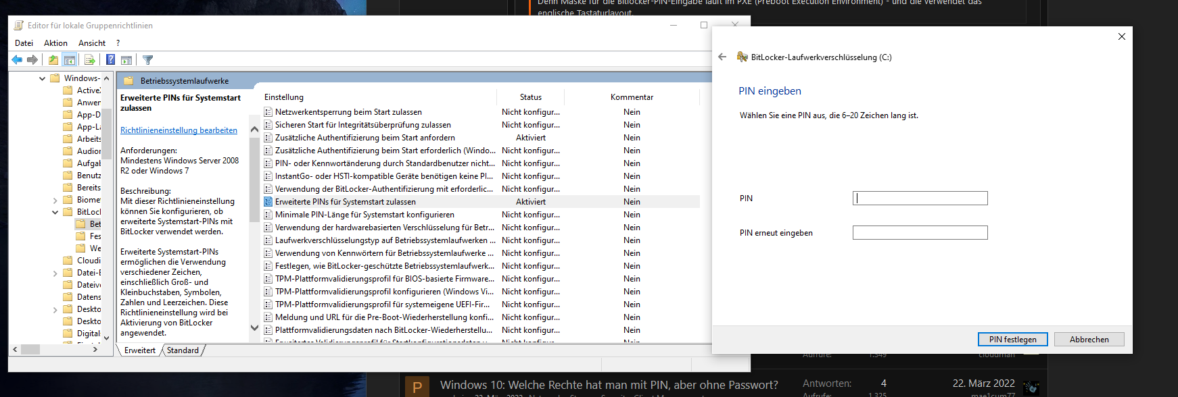Viewport: 1178px width, 397px height.
Task: Click the up-one-level folder toolbar icon
Action: coord(53,60)
